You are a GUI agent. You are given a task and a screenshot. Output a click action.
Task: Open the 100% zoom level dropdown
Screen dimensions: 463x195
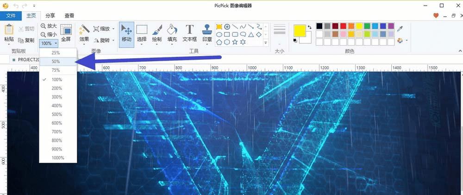(49, 44)
